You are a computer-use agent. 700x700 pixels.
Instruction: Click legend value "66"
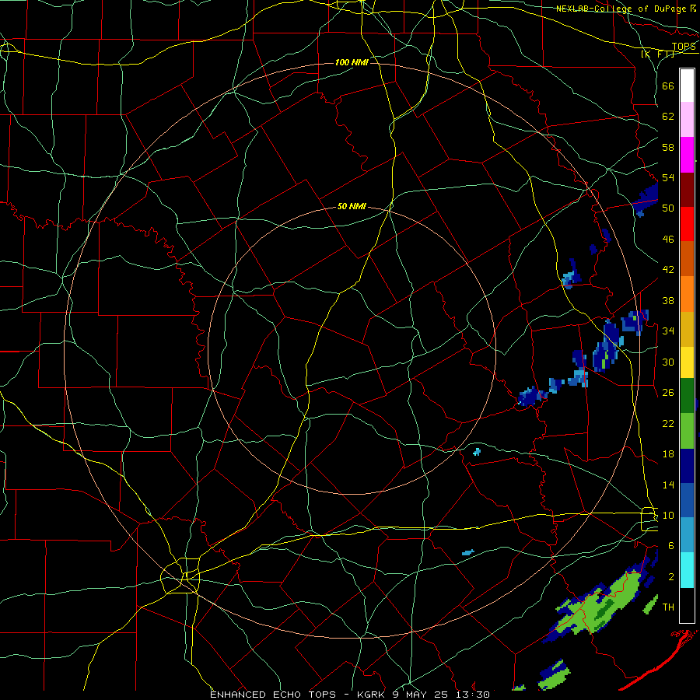click(x=668, y=86)
